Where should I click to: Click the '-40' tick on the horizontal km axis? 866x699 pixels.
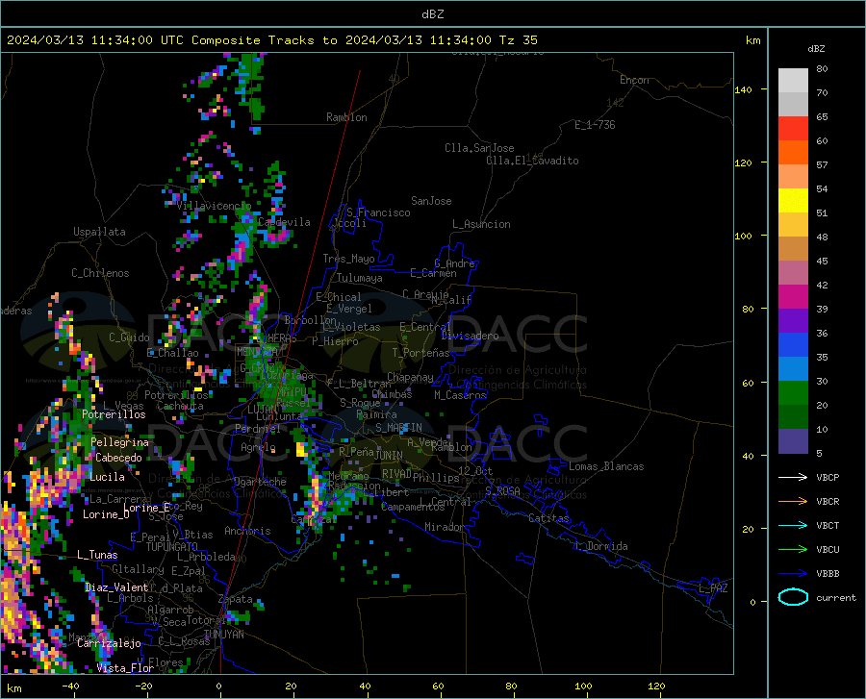pos(70,687)
